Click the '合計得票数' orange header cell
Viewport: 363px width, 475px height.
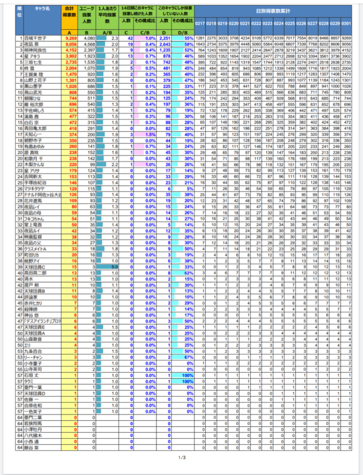tap(69, 18)
